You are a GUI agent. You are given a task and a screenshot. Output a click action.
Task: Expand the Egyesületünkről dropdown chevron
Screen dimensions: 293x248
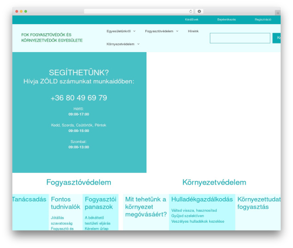pos(134,31)
